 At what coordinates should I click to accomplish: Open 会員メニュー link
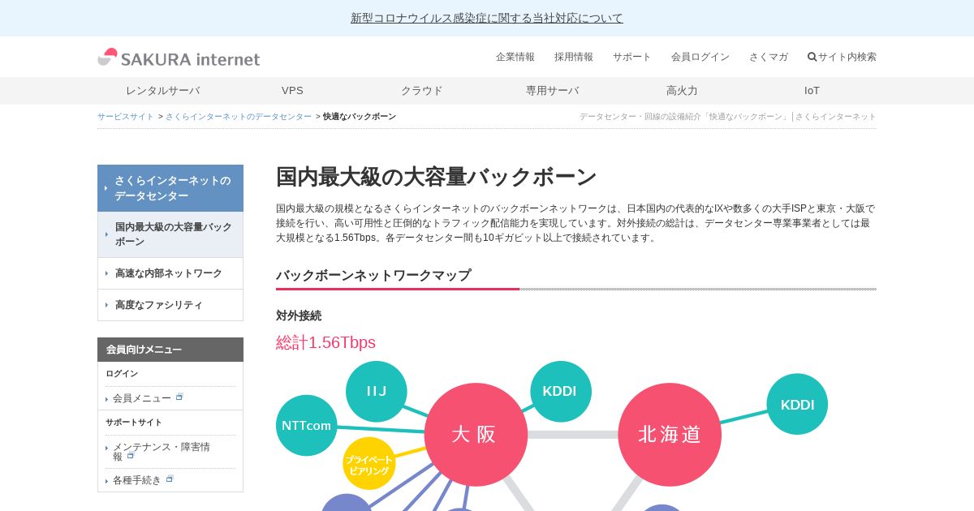tap(142, 398)
